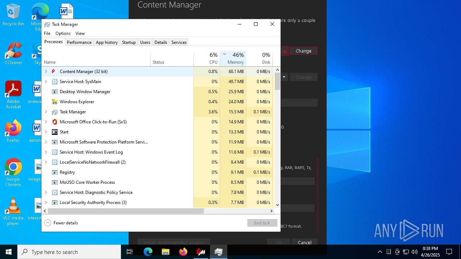The height and width of the screenshot is (259, 461).
Task: Switch to the Startup tab
Action: (x=129, y=42)
